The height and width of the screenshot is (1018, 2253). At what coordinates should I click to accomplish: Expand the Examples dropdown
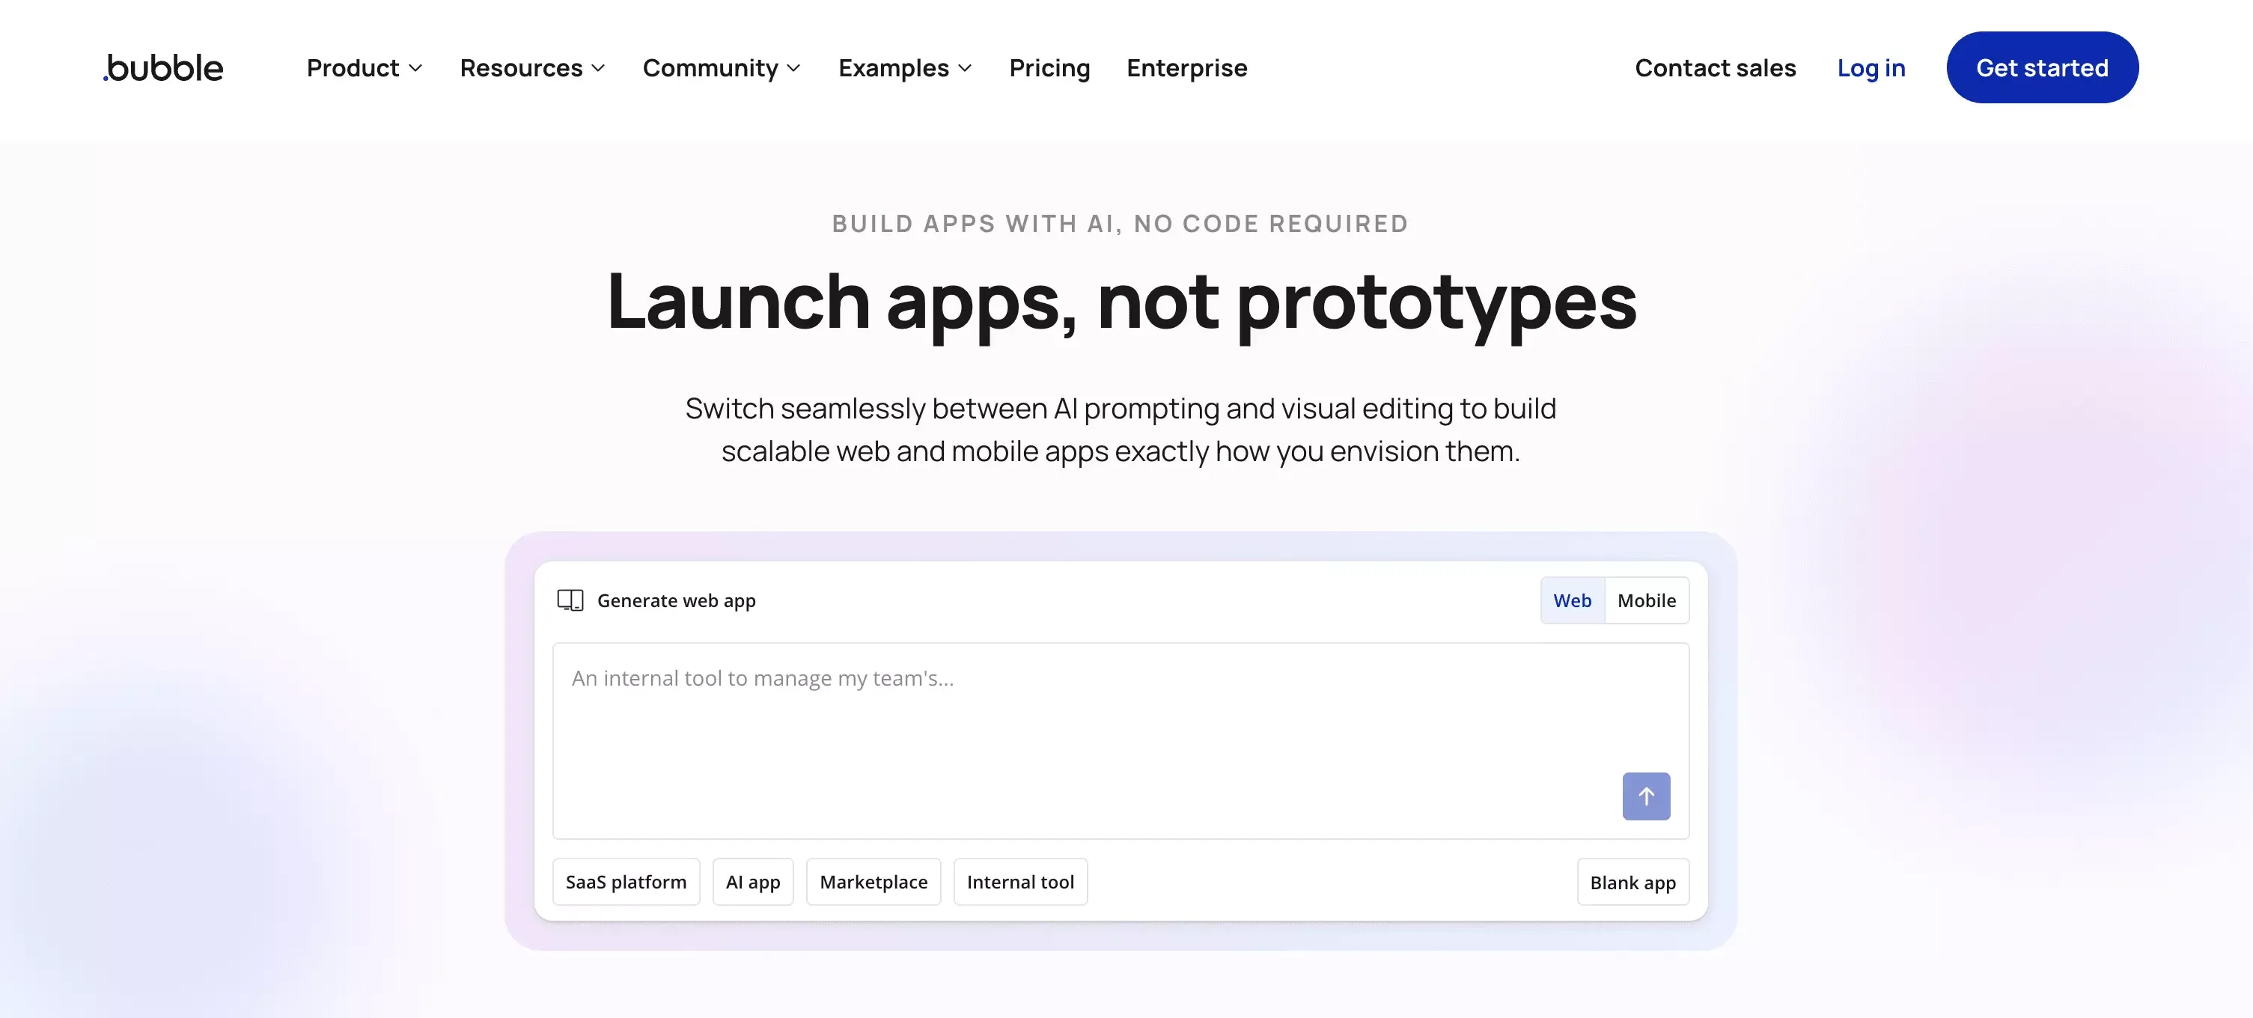[903, 67]
